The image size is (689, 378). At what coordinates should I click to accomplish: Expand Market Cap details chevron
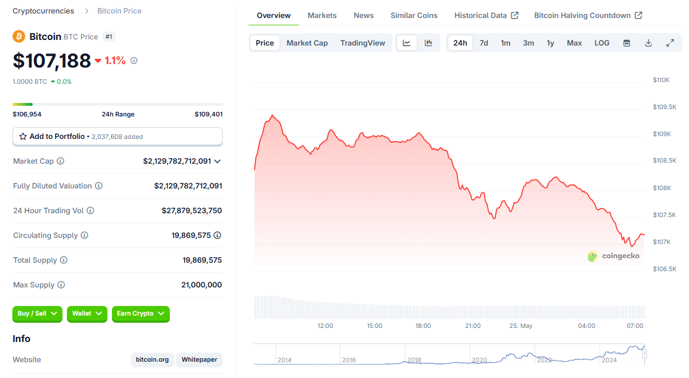[x=218, y=161]
